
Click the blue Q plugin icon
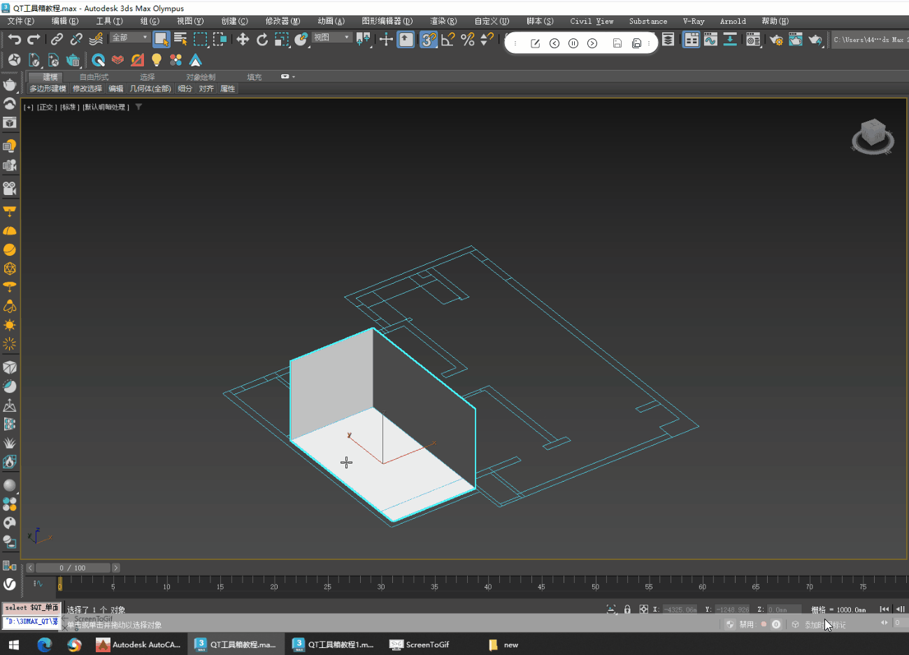(98, 60)
